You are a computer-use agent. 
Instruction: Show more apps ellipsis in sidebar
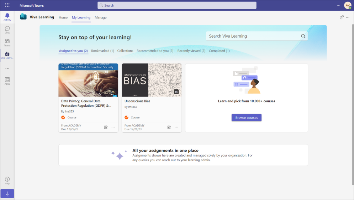pos(7,68)
